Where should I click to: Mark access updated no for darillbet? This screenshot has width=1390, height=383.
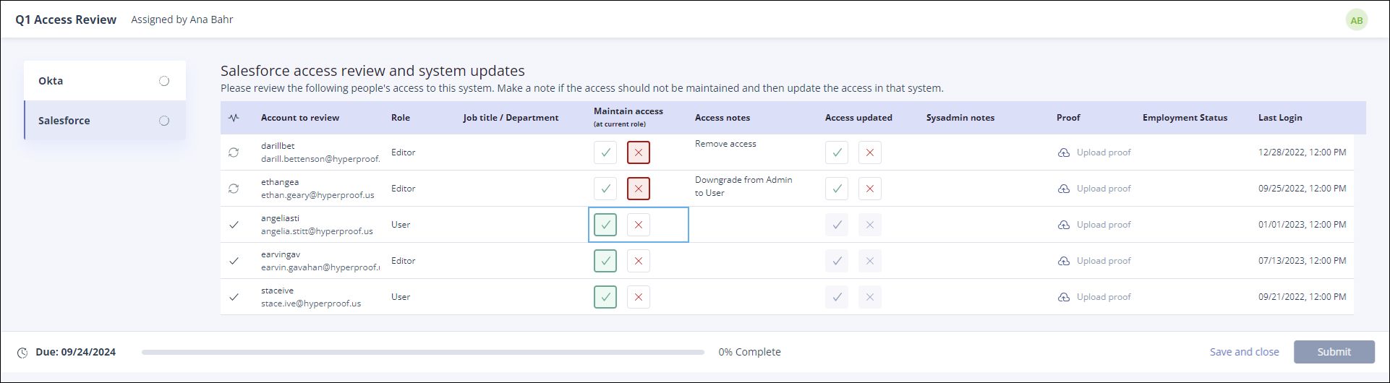[870, 152]
